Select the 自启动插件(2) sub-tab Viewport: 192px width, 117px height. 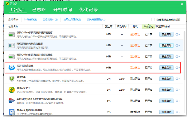(50, 20)
